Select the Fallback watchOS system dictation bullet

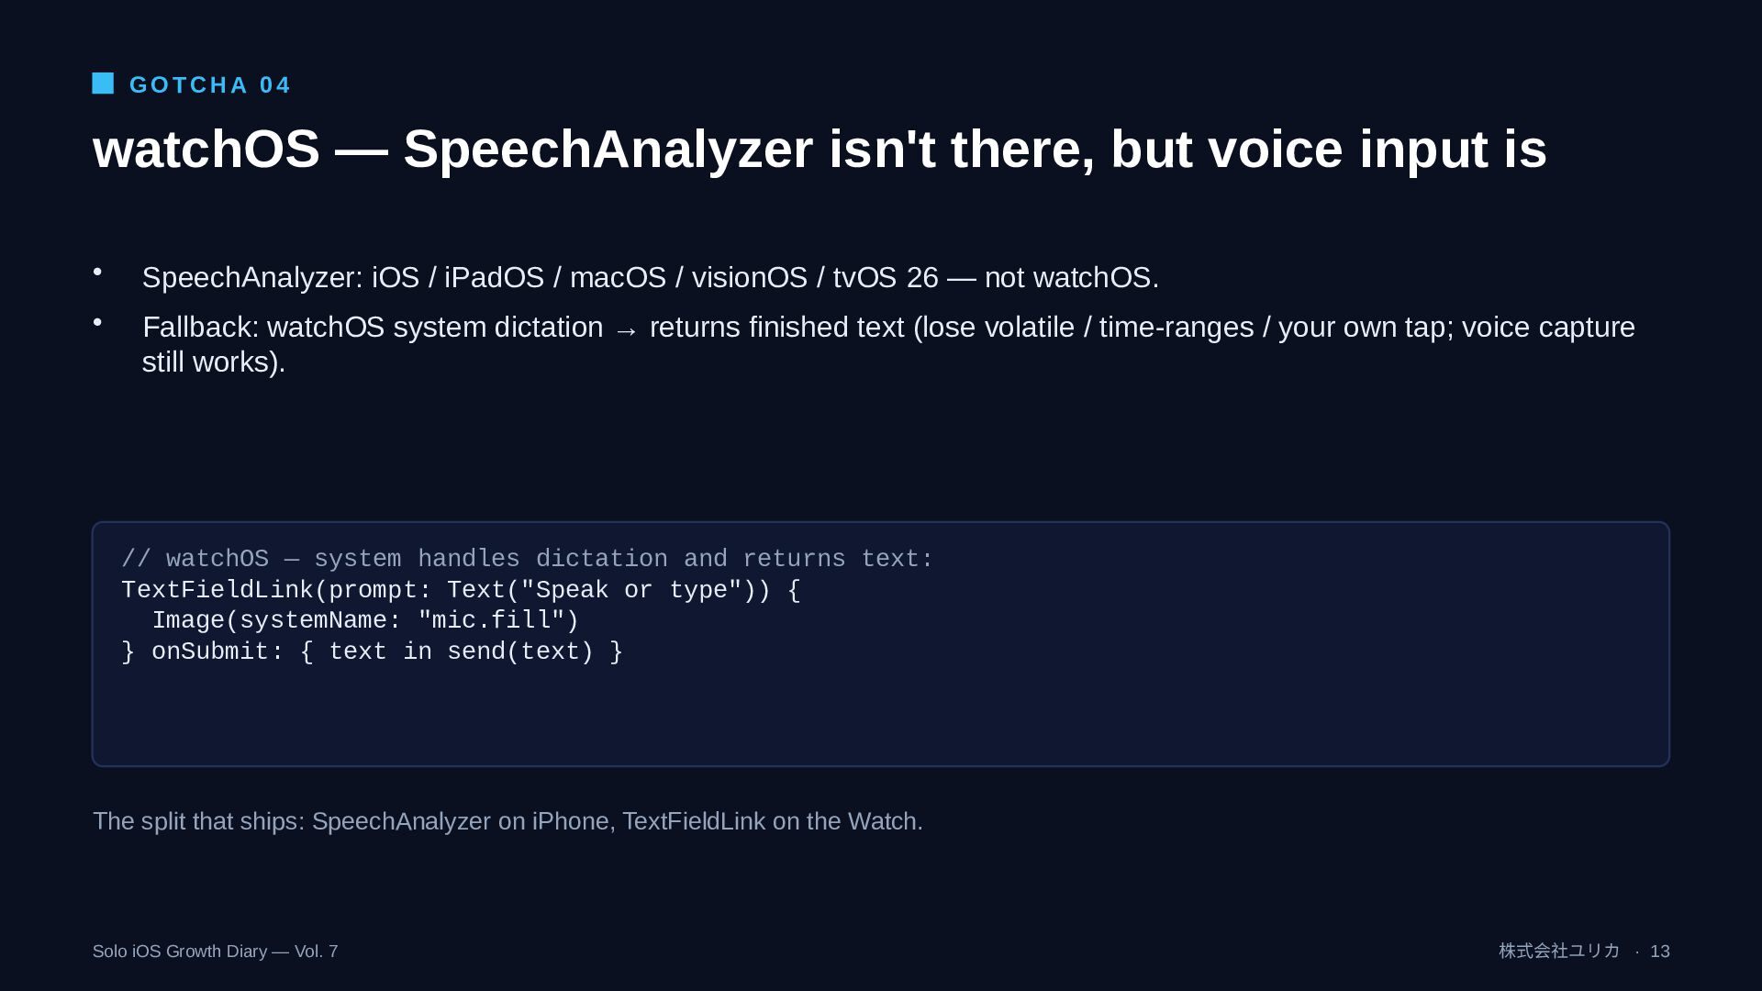click(888, 344)
